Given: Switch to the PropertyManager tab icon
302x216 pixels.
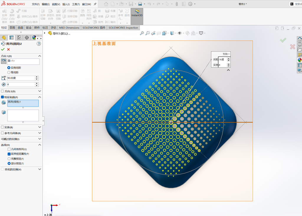Looking at the screenshot, I should pos(12,37).
